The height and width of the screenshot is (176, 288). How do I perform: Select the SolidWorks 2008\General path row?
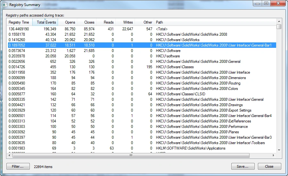click(142, 62)
